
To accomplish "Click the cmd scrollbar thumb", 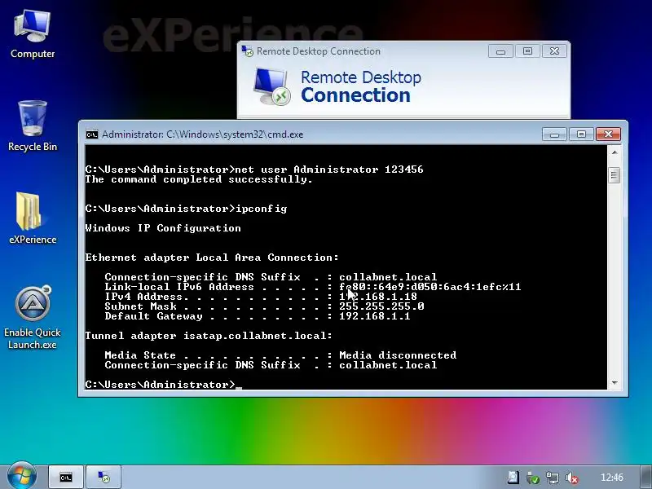I will click(615, 175).
